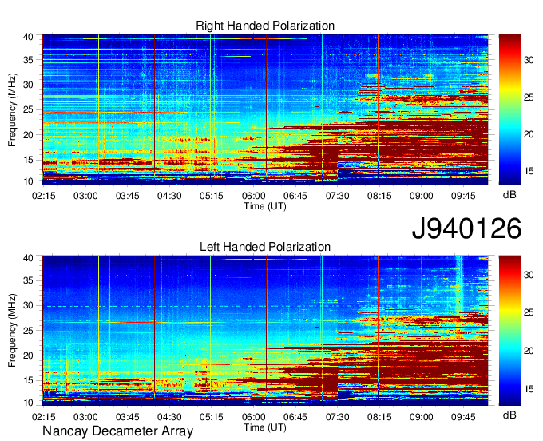The image size is (543, 441).
Task: Select the J940126 observation label
Action: [x=466, y=228]
